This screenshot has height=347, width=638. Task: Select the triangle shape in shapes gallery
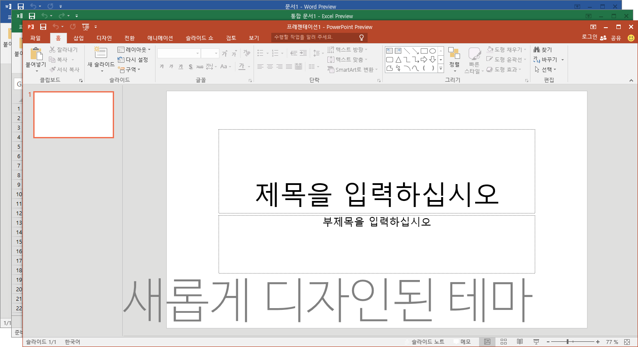click(398, 59)
